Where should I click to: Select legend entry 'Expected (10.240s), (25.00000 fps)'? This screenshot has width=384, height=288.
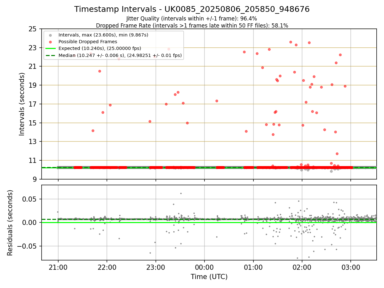pos(100,48)
